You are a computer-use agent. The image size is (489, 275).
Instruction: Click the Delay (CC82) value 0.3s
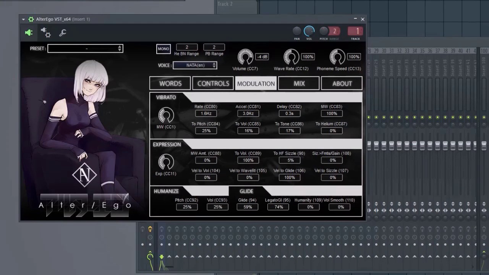(289, 113)
